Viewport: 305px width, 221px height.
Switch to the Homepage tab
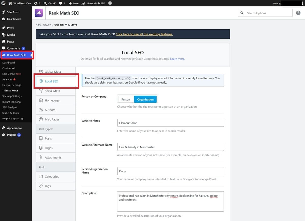point(56,100)
